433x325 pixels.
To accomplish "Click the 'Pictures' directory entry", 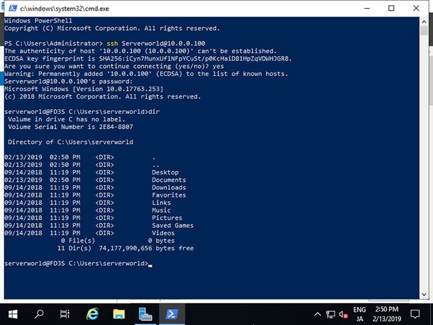I will coord(167,218).
